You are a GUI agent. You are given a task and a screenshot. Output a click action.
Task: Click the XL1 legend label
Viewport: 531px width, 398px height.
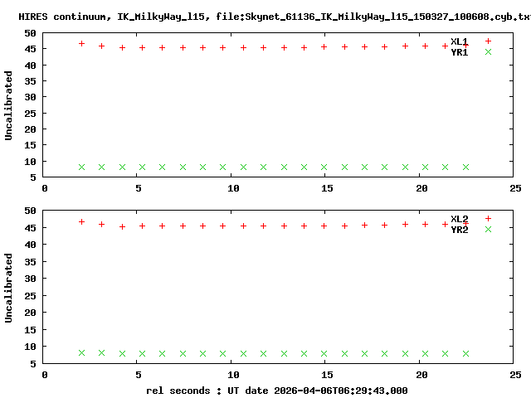pos(459,41)
